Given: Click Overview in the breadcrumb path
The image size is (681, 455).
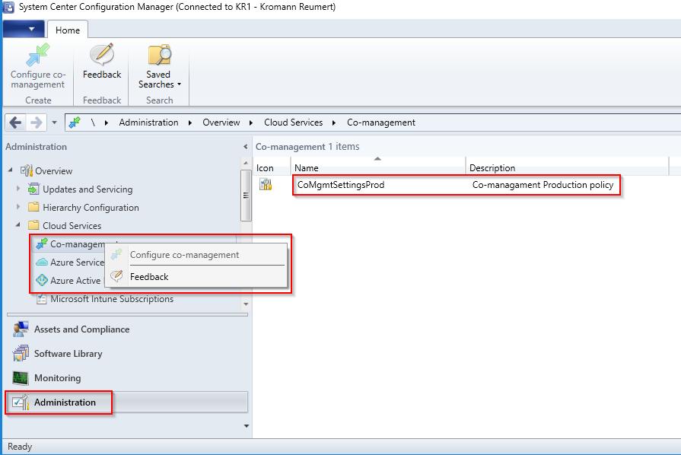Looking at the screenshot, I should click(221, 123).
